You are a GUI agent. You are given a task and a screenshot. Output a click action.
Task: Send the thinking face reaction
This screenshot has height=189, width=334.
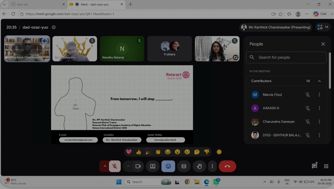(197, 152)
